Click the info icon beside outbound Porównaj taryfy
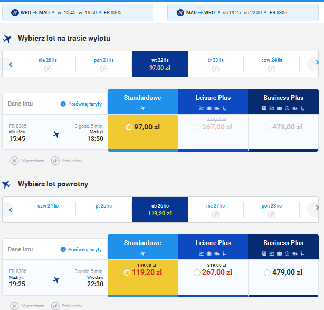 point(63,104)
